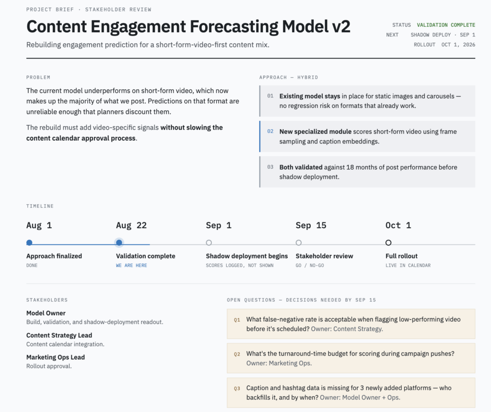The height and width of the screenshot is (412, 491).
Task: Click the Content Strategy Lead stakeholder entry
Action: (65, 339)
